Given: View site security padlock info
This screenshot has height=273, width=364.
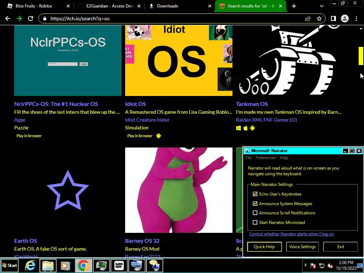Looking at the screenshot, I should [45, 18].
